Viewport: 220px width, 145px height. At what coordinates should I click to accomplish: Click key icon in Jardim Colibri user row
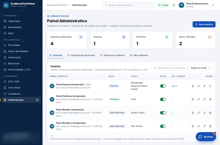point(199,113)
